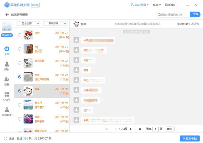Expand the 皓衣胜雪 account dropdown

pyautogui.click(x=148, y=5)
